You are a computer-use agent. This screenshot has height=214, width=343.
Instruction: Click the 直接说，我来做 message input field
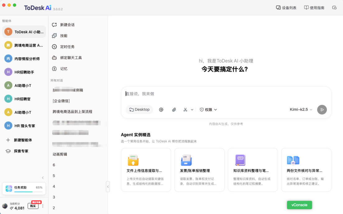point(226,94)
